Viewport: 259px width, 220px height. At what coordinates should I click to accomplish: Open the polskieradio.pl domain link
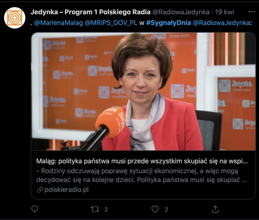click(67, 190)
